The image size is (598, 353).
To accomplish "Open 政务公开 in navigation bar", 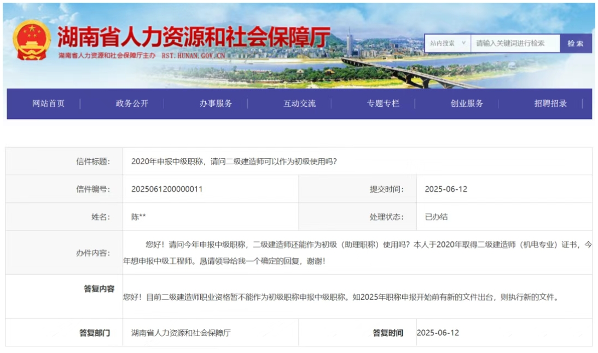I will pyautogui.click(x=132, y=103).
